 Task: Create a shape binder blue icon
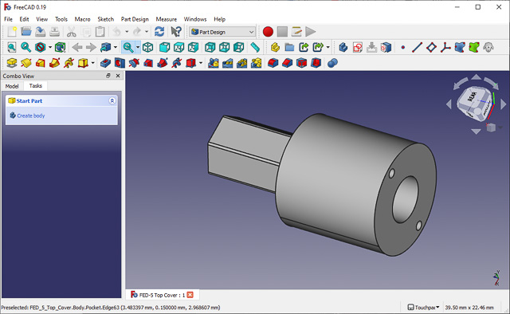[460, 48]
